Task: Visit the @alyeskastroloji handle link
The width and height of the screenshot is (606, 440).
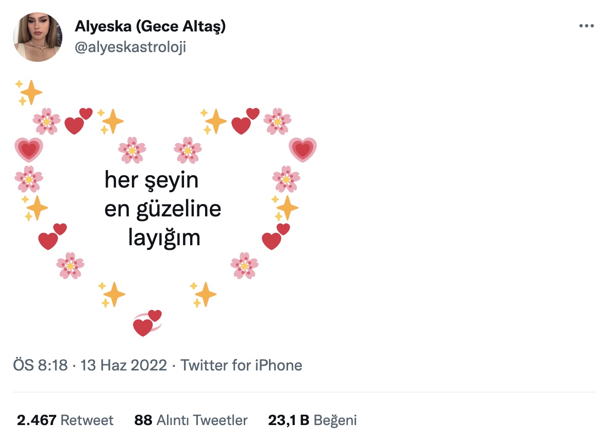Action: click(130, 47)
